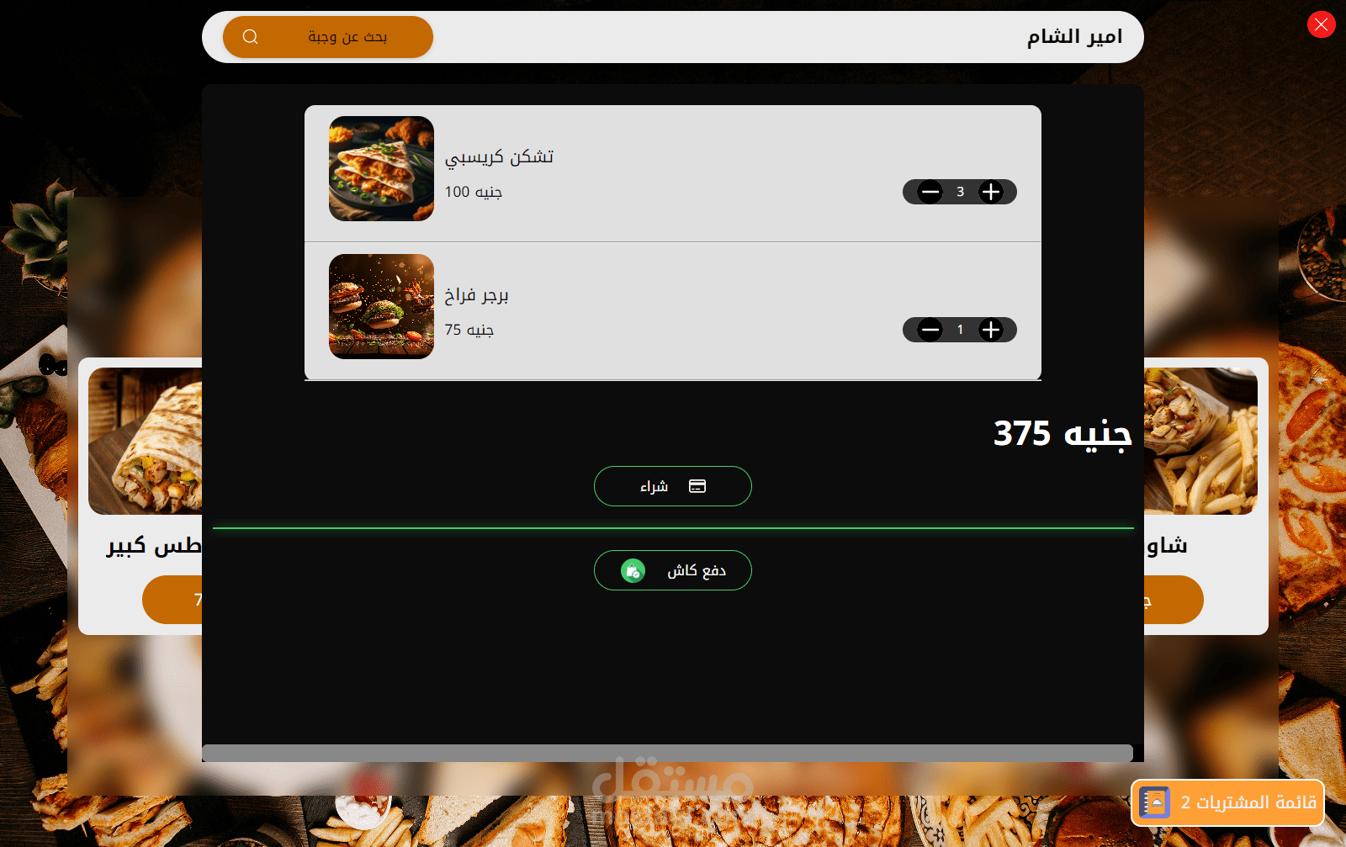
Task: Increase the برجر فراخ quantity with plus
Action: 991,330
